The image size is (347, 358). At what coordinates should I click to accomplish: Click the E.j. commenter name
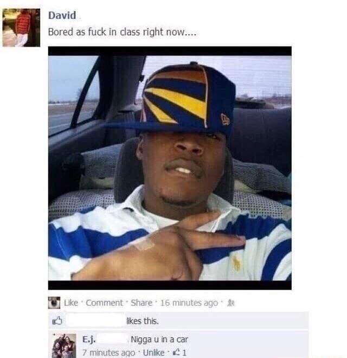[x=89, y=340]
